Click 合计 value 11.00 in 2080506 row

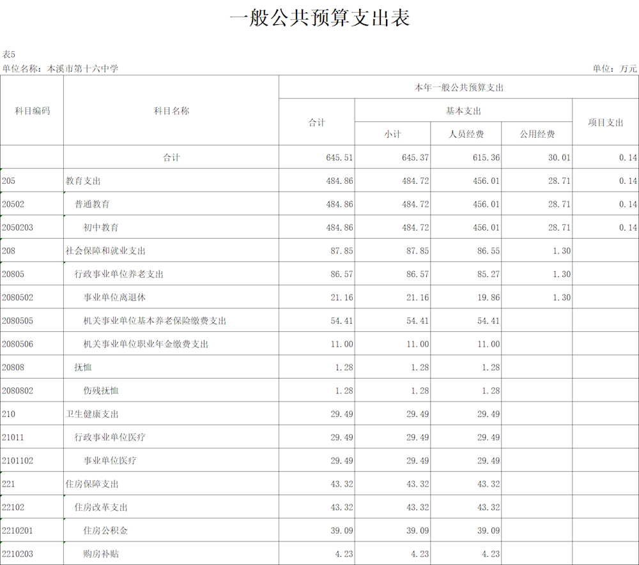click(x=342, y=344)
